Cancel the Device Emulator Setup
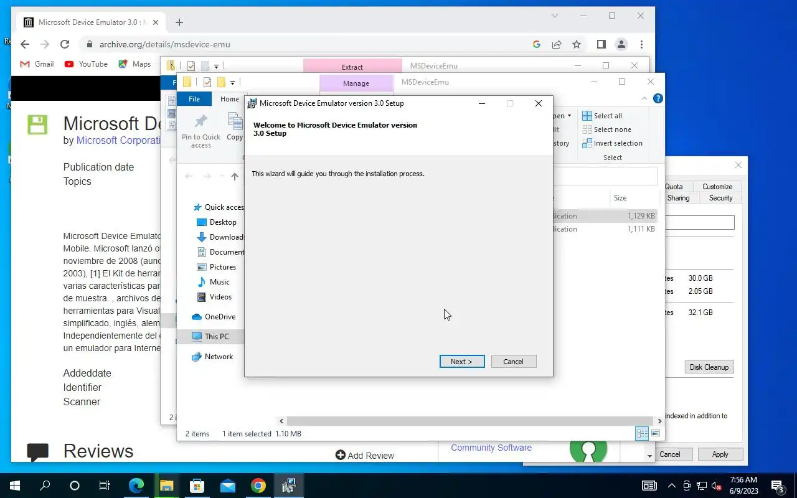797x498 pixels. point(514,362)
